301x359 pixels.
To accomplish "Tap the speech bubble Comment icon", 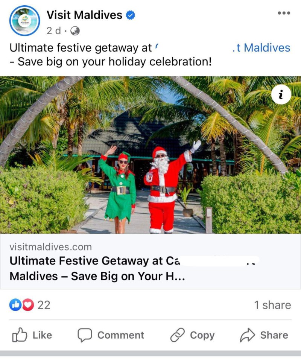I will (85, 335).
